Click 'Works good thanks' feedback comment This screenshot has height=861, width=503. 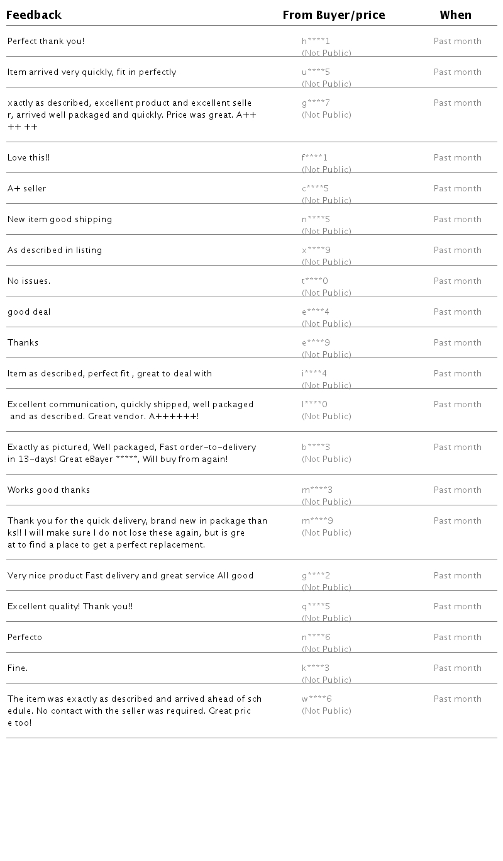(48, 490)
